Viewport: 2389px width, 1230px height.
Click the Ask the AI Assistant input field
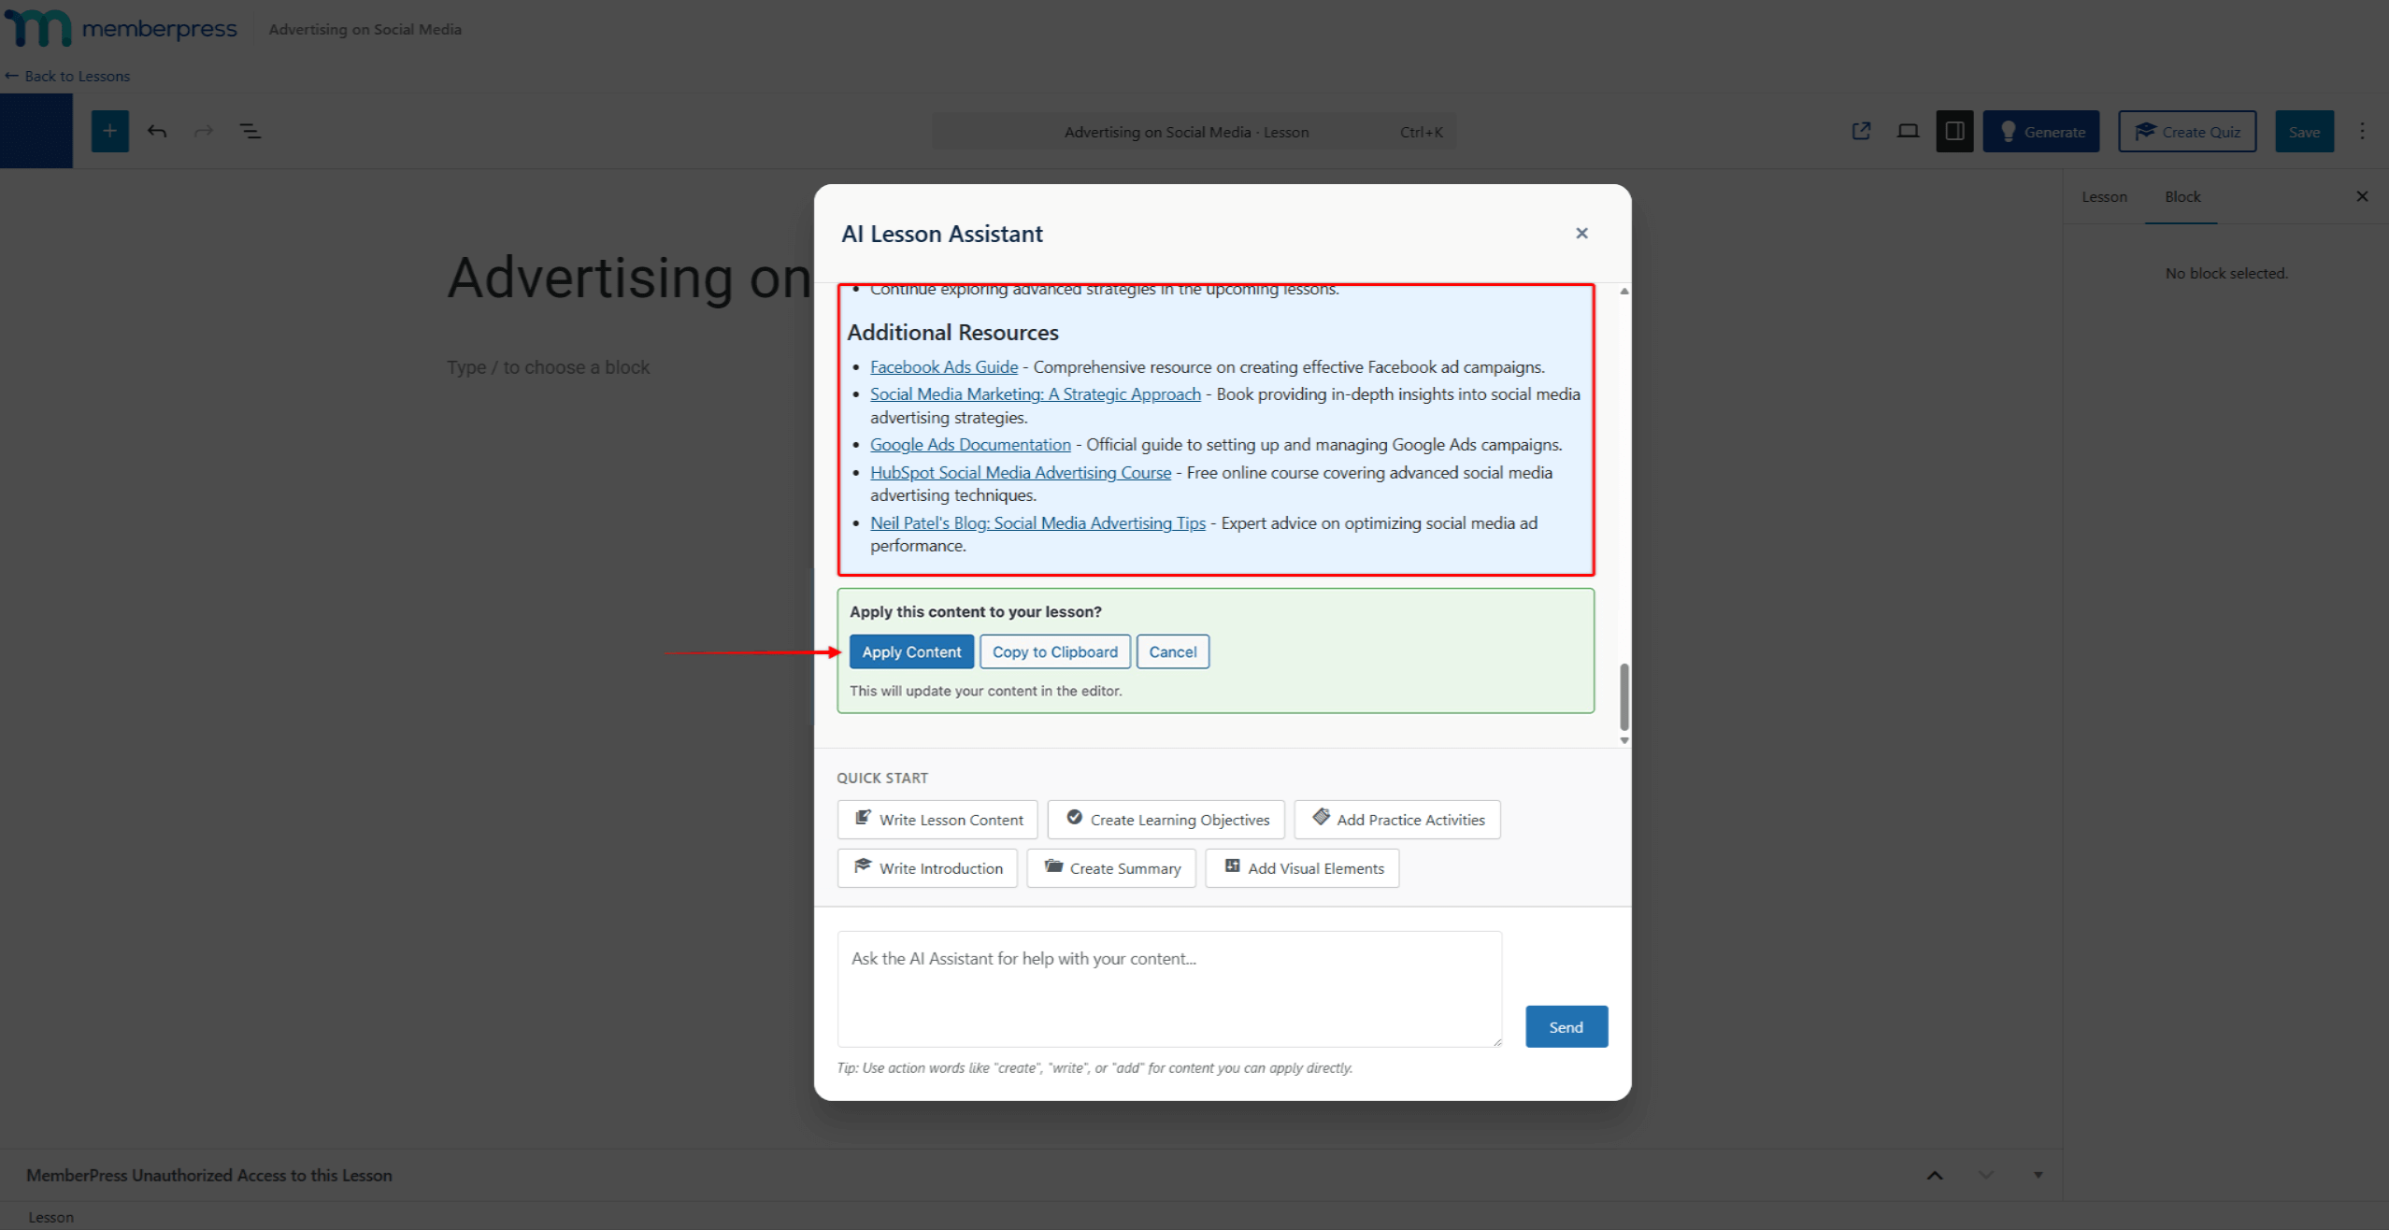coord(1168,988)
